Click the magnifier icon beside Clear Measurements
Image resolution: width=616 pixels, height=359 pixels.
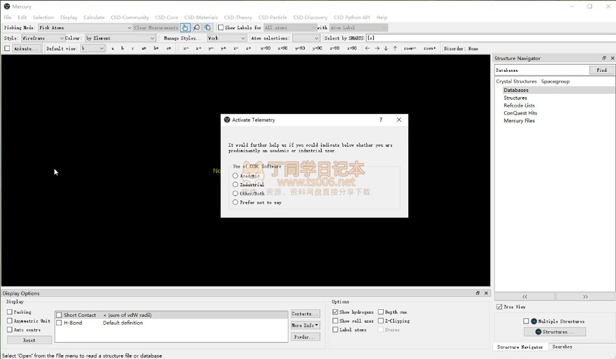pyautogui.click(x=196, y=28)
